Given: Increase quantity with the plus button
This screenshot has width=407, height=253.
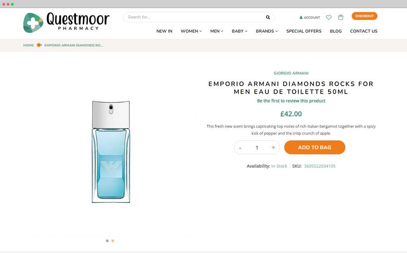Looking at the screenshot, I should 273,148.
